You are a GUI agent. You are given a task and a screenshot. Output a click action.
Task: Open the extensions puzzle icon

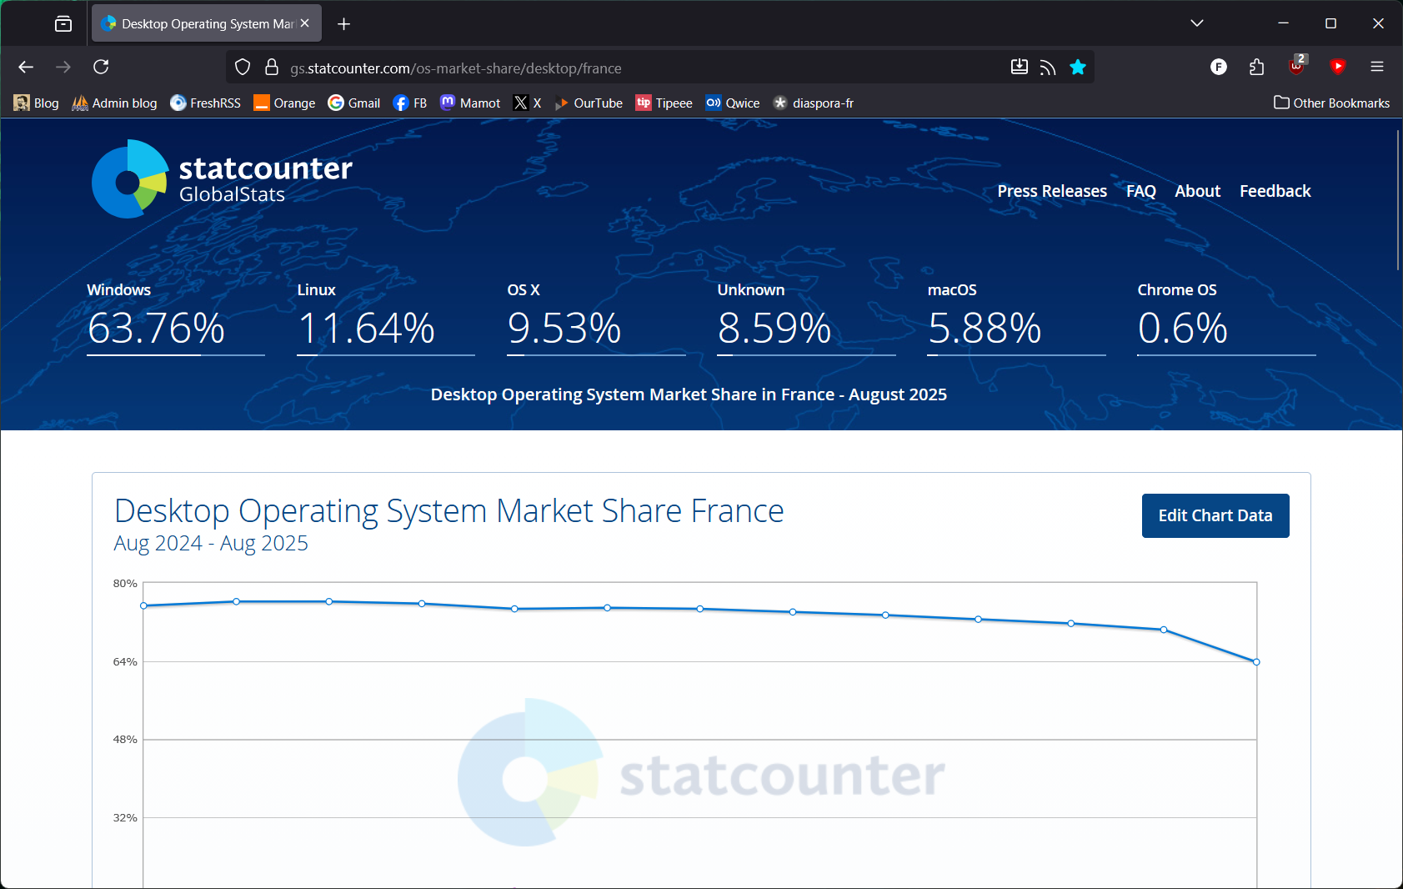pyautogui.click(x=1257, y=67)
